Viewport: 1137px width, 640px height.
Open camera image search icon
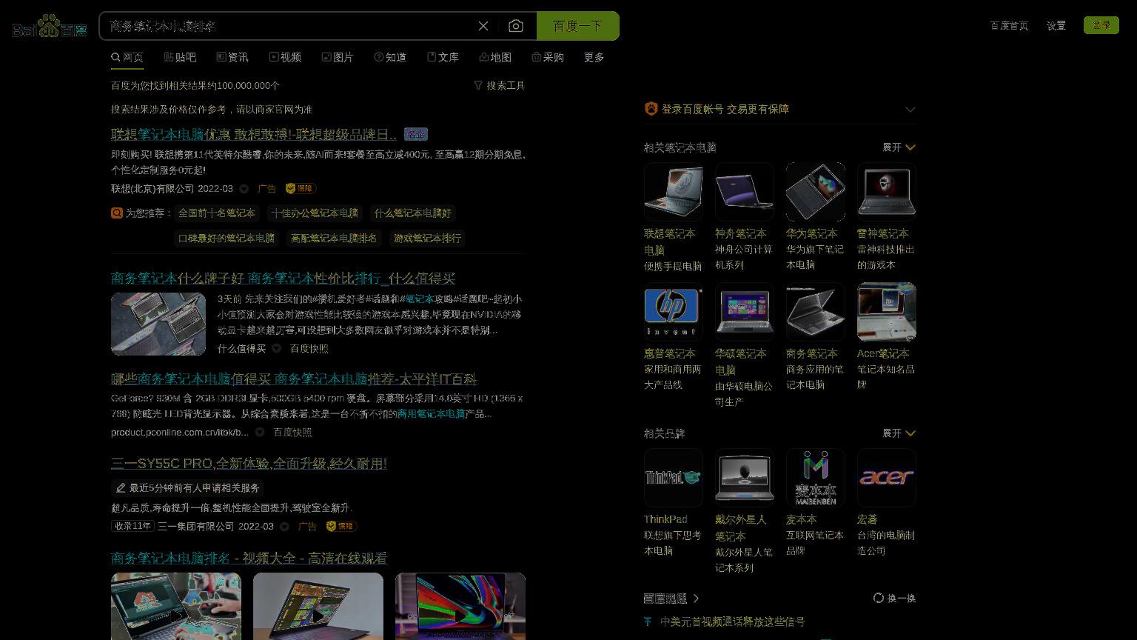[516, 26]
